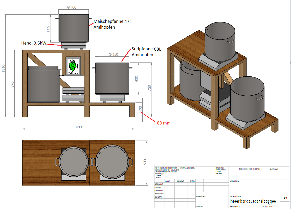Select the 600 depth dimension
Image resolution: width=291 pixels, height=209 pixels.
pos(145,162)
